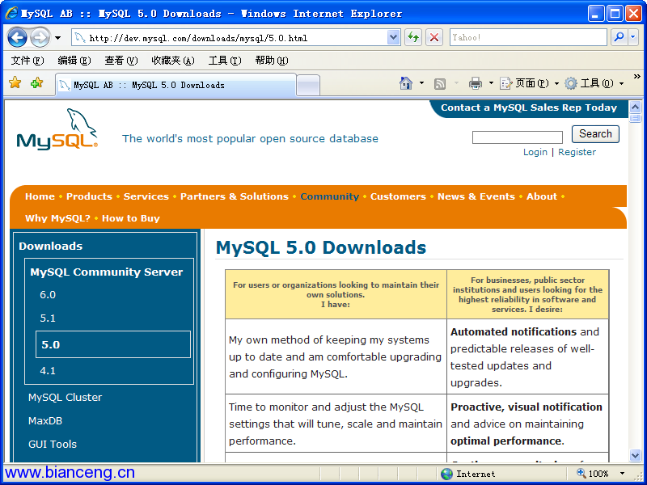This screenshot has width=647, height=485.
Task: Click the Search button
Action: pos(595,134)
